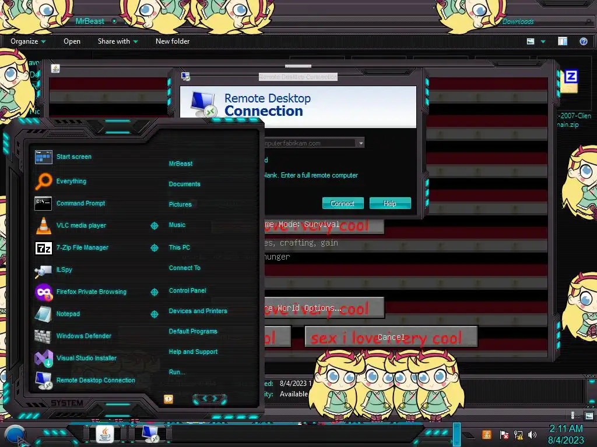Open the network tray icon
The width and height of the screenshot is (597, 447).
(518, 434)
